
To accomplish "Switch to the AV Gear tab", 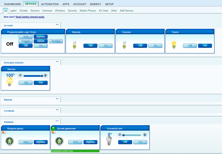I will coord(103,11).
